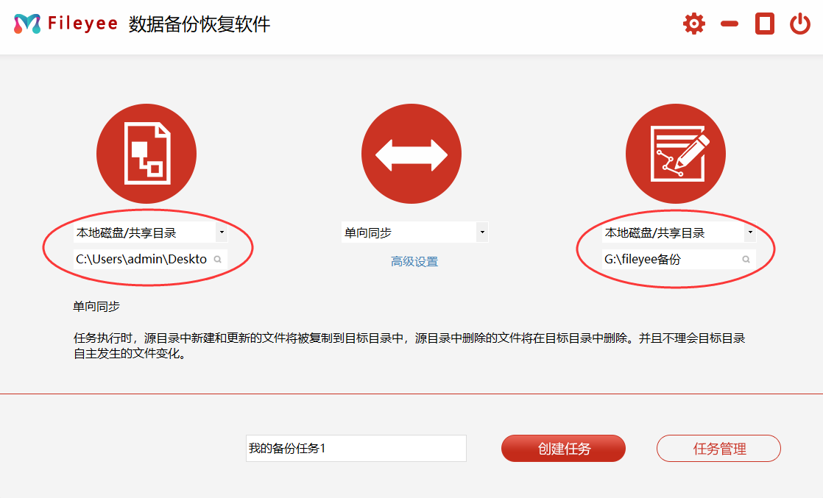The image size is (823, 498).
Task: Click the double-arrow sync direction icon
Action: [x=411, y=154]
